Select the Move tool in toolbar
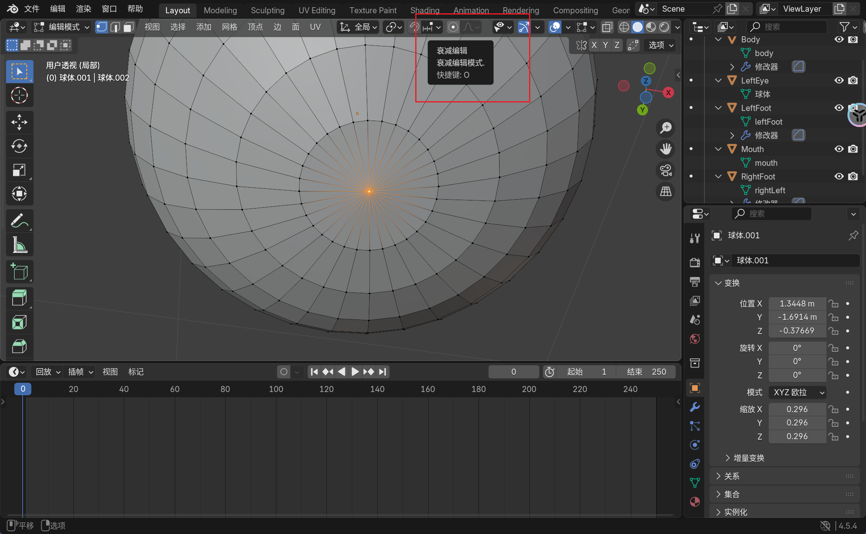 pyautogui.click(x=19, y=122)
